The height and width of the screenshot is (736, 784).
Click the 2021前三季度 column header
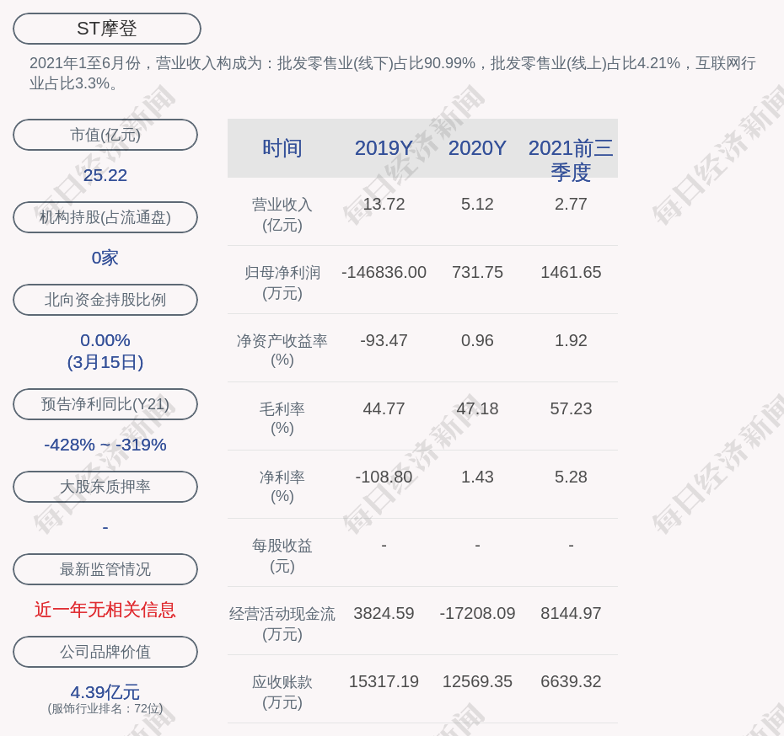[x=571, y=160]
